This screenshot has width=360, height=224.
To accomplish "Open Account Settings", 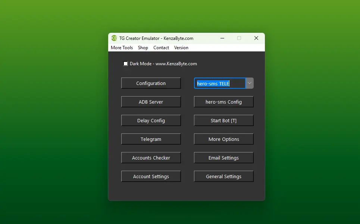I will (x=151, y=176).
